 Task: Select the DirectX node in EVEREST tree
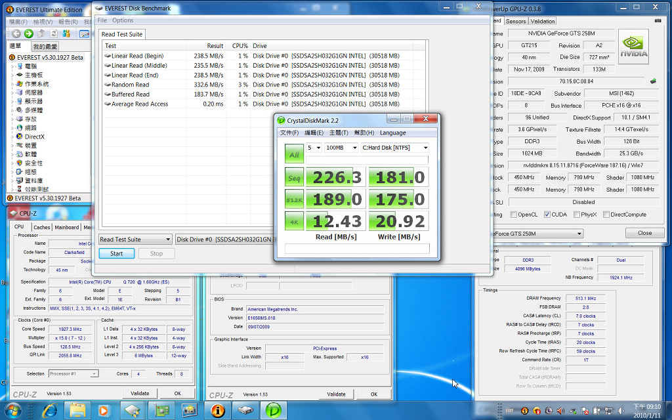(x=35, y=136)
